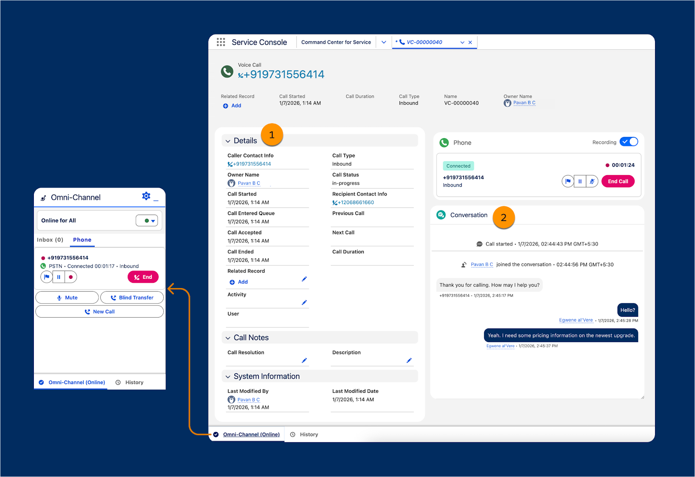This screenshot has width=695, height=477.
Task: Click the red End Call button
Action: click(618, 181)
